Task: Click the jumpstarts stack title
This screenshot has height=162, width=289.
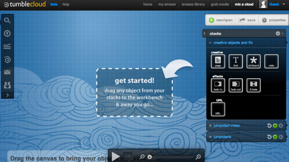Action: (x=222, y=137)
